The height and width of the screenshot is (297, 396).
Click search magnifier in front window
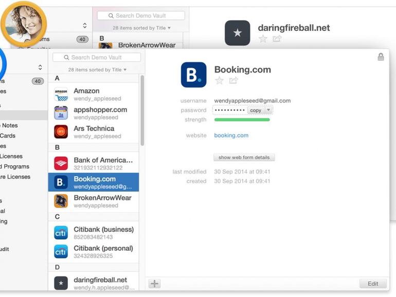pyautogui.click(x=66, y=58)
